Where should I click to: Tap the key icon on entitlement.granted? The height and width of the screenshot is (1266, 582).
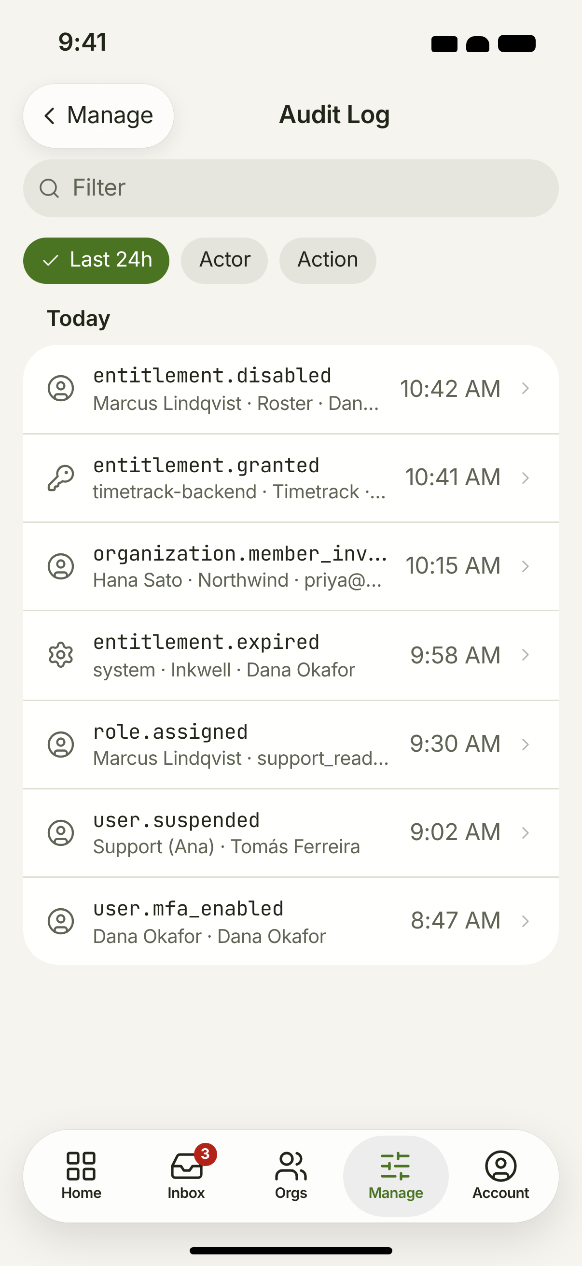[x=61, y=478]
